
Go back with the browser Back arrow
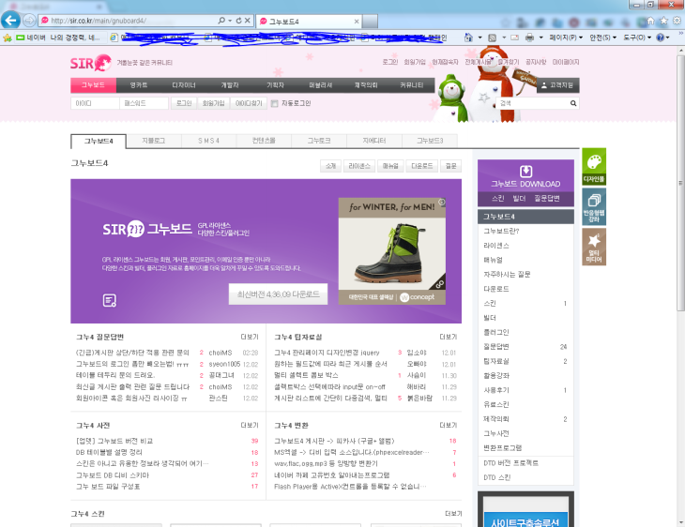[10, 20]
